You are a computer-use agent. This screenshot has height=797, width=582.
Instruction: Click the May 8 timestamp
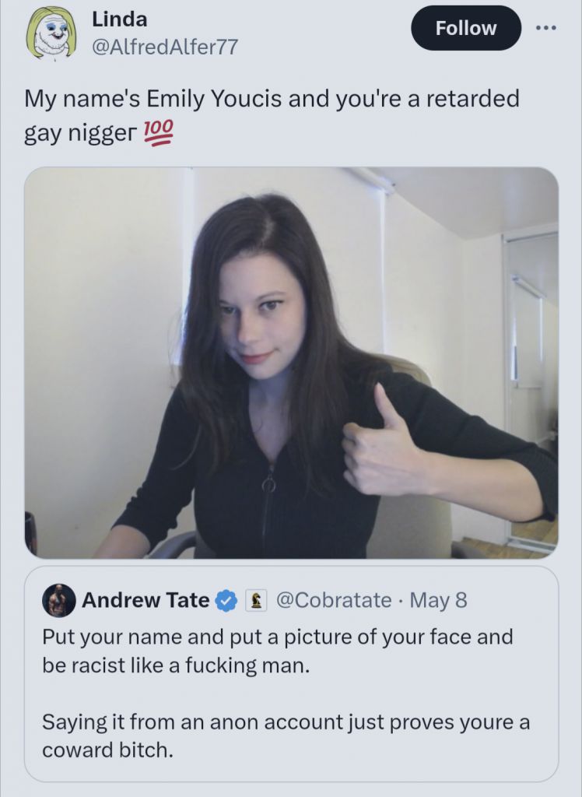point(438,600)
